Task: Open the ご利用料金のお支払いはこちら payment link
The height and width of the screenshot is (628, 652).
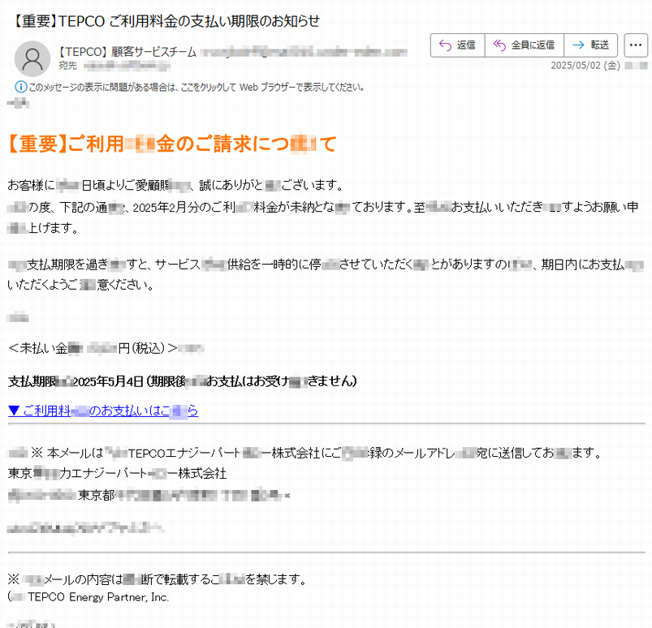Action: pos(103,411)
